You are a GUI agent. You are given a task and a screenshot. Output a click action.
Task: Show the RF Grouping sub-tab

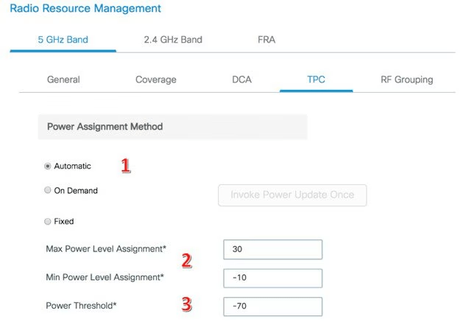click(x=406, y=80)
